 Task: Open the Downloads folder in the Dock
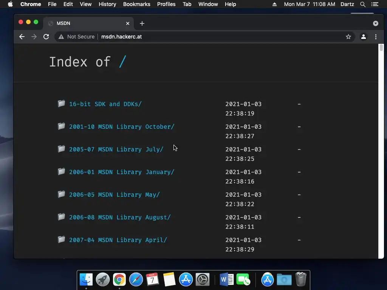coord(284,279)
